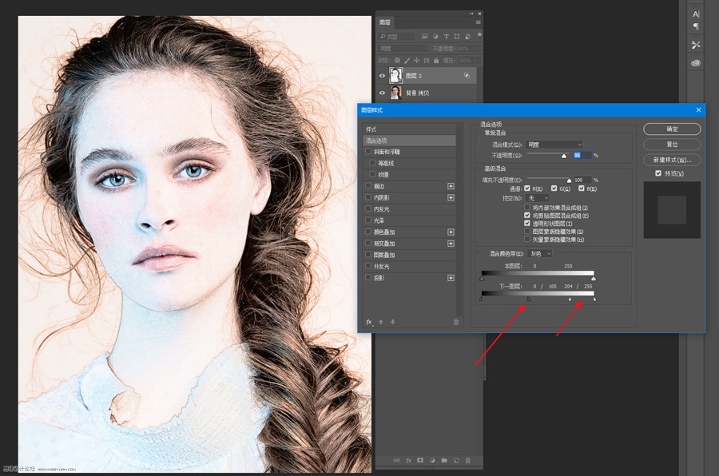Viewport: 719px width, 476px height.
Task: Click the new adjustment layer half-circle icon
Action: pyautogui.click(x=431, y=461)
